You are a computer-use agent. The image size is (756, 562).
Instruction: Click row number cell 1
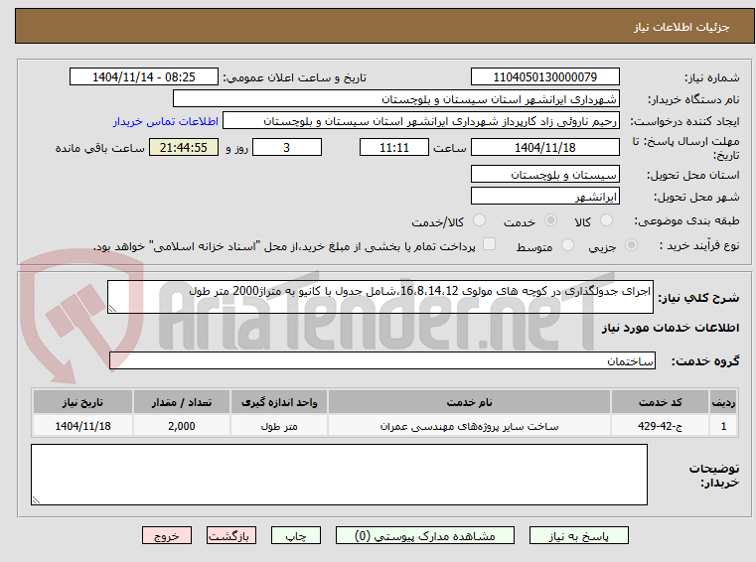tap(723, 426)
